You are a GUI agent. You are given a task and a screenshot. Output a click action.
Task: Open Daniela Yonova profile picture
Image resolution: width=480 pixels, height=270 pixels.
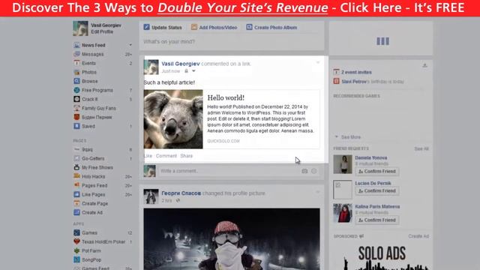(x=343, y=164)
